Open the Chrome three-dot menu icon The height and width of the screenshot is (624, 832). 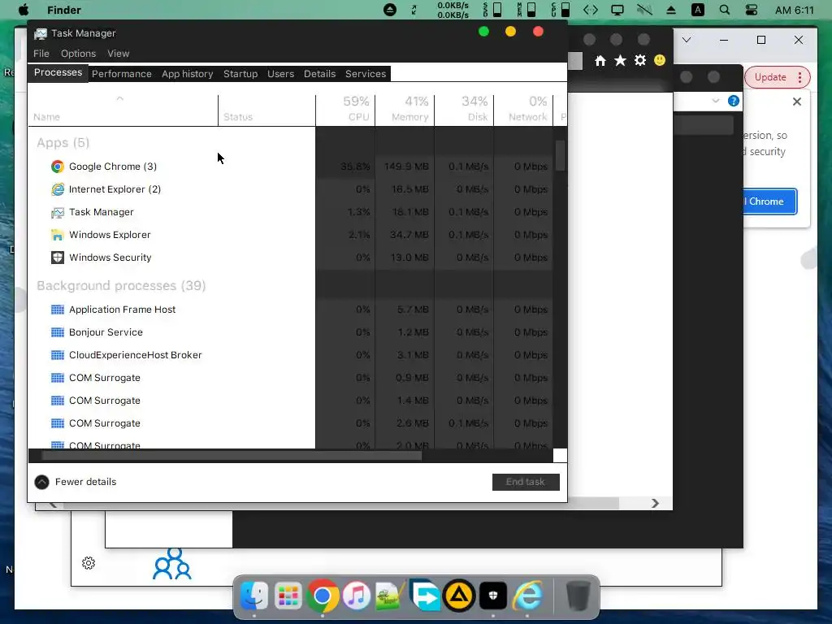tap(799, 77)
